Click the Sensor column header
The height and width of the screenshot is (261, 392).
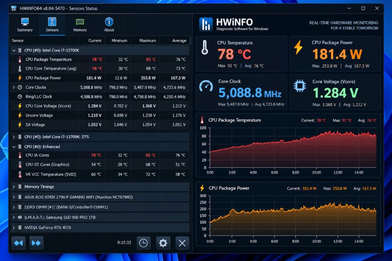tap(45, 40)
